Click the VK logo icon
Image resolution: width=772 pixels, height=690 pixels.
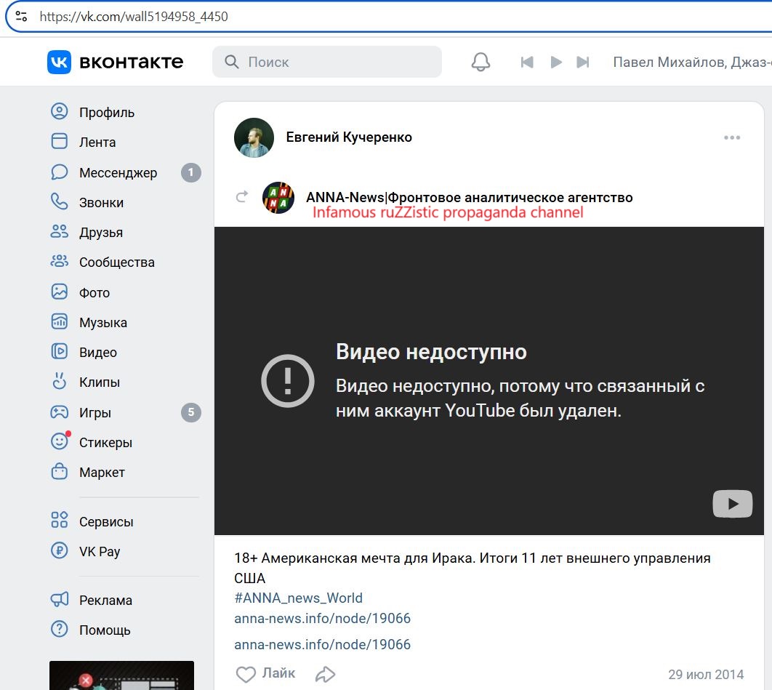click(x=59, y=62)
